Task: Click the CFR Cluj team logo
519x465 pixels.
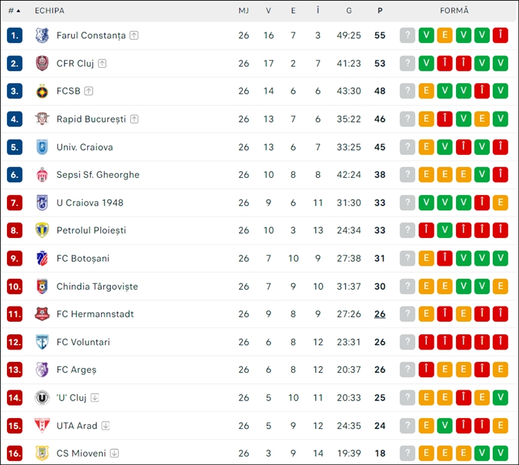Action: coord(42,63)
